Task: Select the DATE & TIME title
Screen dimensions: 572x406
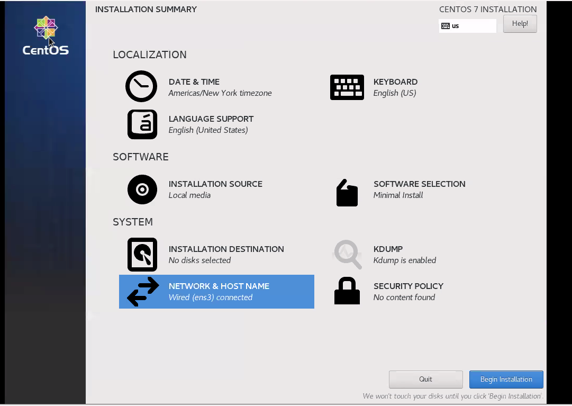Action: (x=194, y=82)
